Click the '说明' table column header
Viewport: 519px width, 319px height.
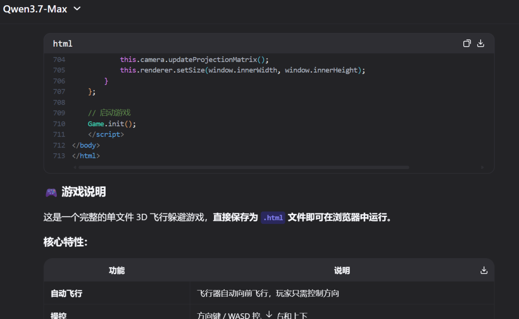(342, 270)
